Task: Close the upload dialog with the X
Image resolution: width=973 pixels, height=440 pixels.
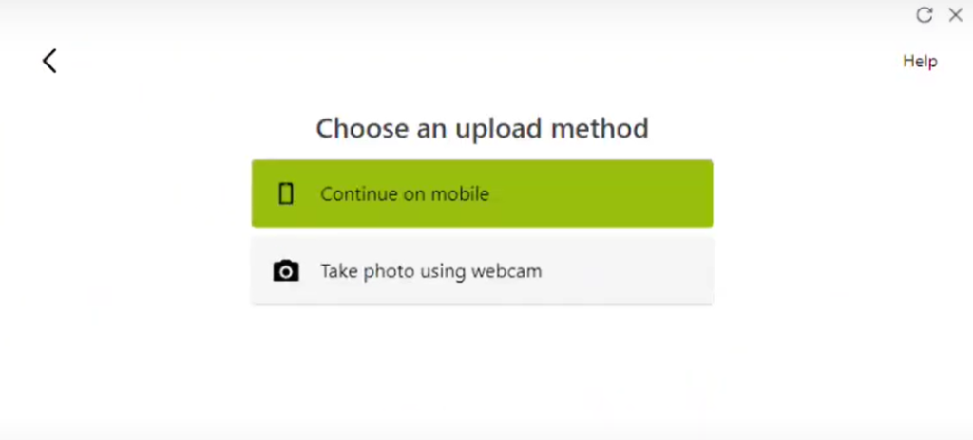Action: (x=956, y=15)
